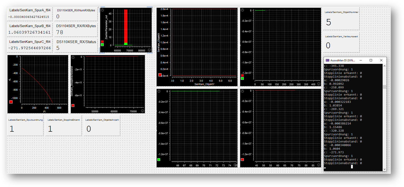Minimize the Auswählen console window
Viewport: 404px width, 187px height.
coord(361,60)
